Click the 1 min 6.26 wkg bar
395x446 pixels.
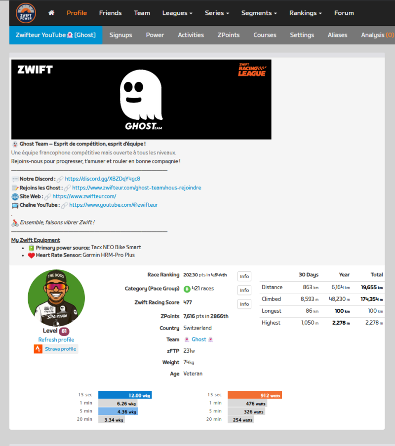click(118, 404)
